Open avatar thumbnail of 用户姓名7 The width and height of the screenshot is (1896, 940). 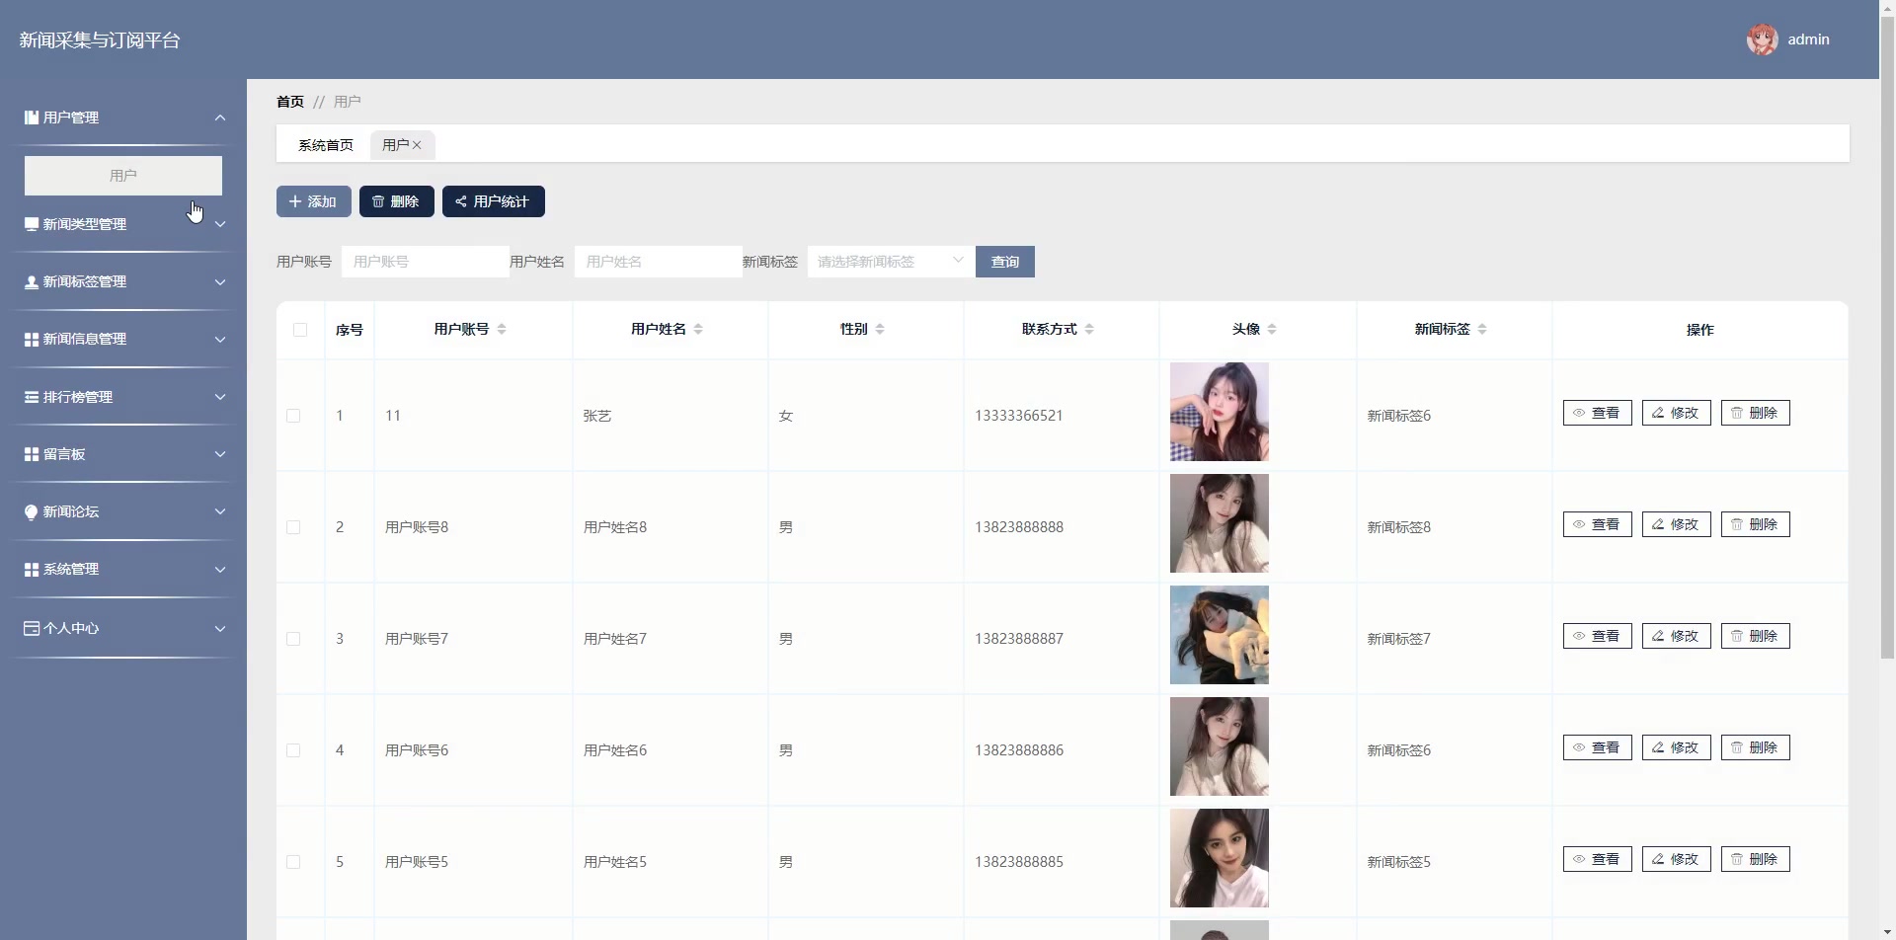click(1220, 635)
